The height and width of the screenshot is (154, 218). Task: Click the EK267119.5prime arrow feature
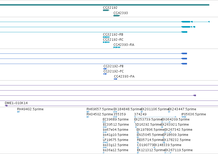pos(168,153)
